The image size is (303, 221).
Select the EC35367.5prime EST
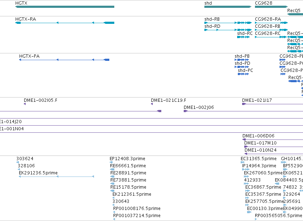247,198
